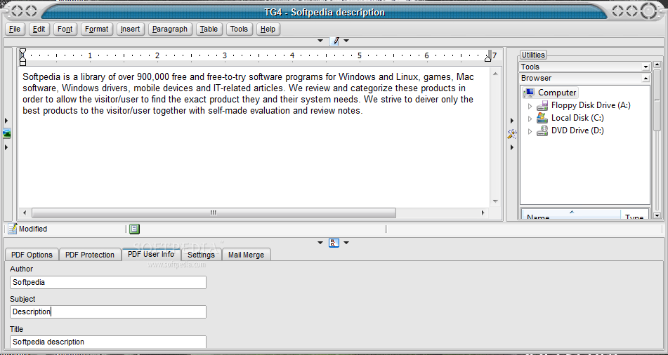The height and width of the screenshot is (355, 668).
Task: Click the Local Disk (C:) Windows icon
Action: pos(542,118)
